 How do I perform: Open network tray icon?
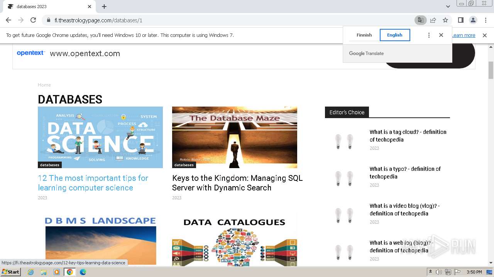[448, 272]
